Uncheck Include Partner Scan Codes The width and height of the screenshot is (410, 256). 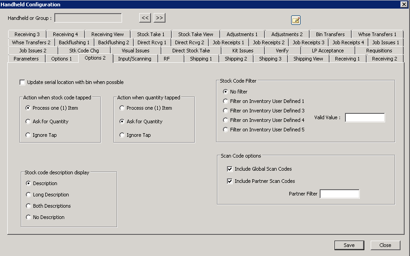pos(230,181)
